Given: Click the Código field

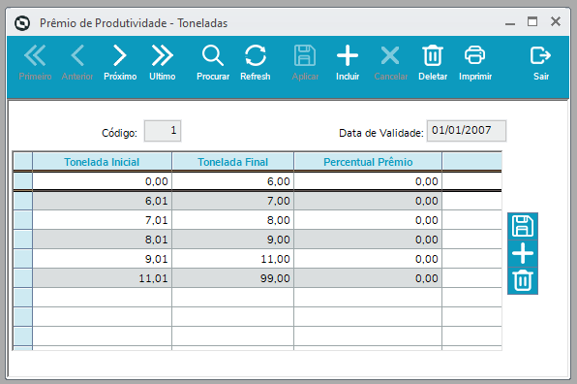Looking at the screenshot, I should (163, 131).
